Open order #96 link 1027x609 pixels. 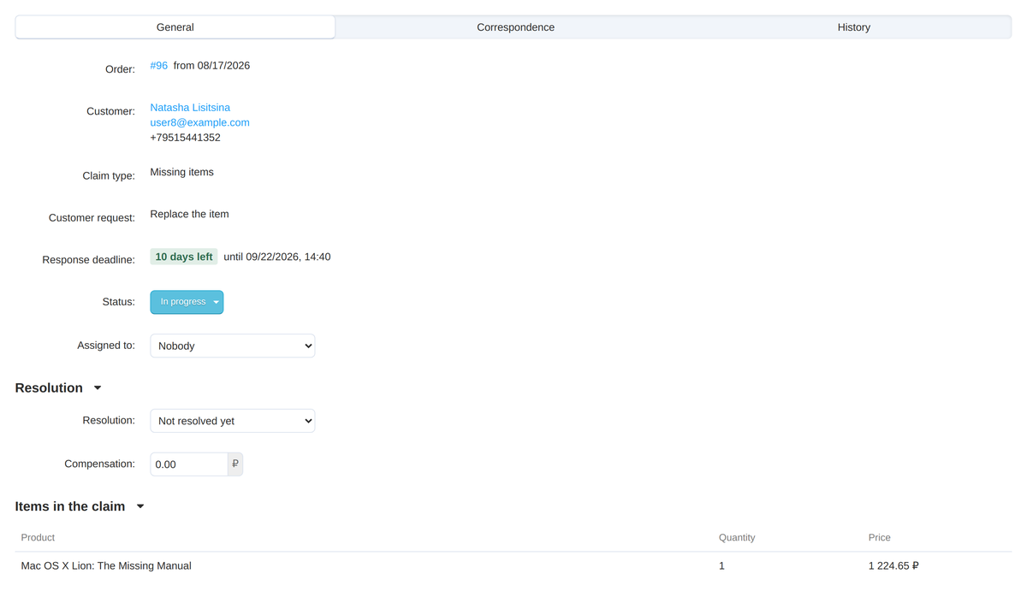pos(158,66)
